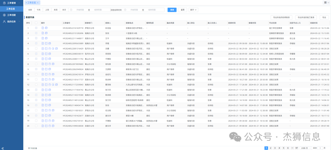Open 工单创建 in the sidebar
The height and width of the screenshot is (150, 331).
click(x=11, y=15)
